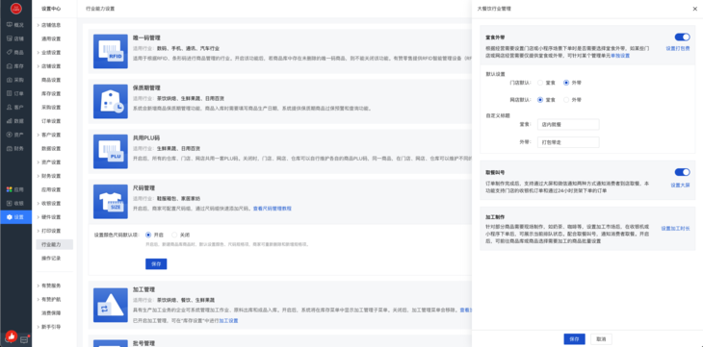Open 概况 overview icon in sidebar
Screen dimensions: 703x347
point(10,25)
